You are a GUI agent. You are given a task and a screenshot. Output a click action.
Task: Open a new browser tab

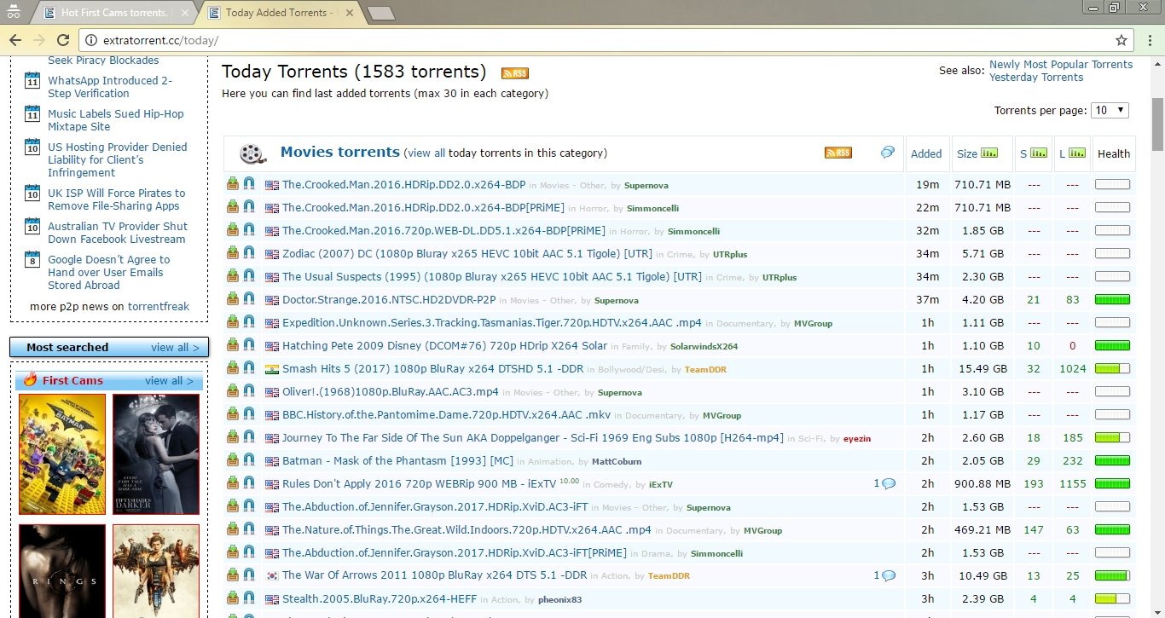pos(380,13)
